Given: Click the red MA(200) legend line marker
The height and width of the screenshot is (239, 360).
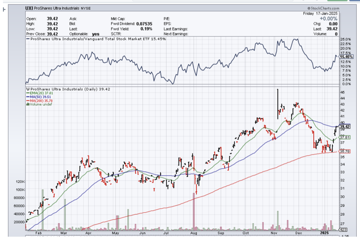Looking at the screenshot, I should click(x=28, y=101).
